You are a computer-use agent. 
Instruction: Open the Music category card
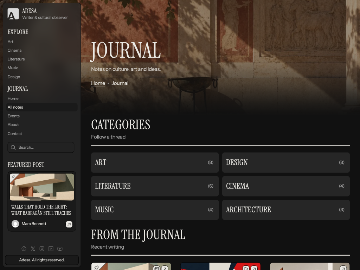[x=155, y=210]
